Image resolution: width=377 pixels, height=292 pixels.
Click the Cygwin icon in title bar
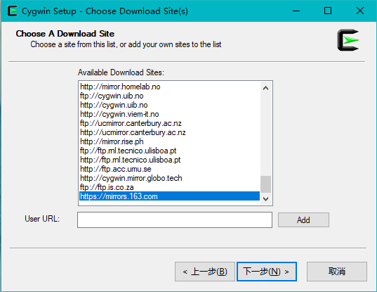[x=12, y=11]
